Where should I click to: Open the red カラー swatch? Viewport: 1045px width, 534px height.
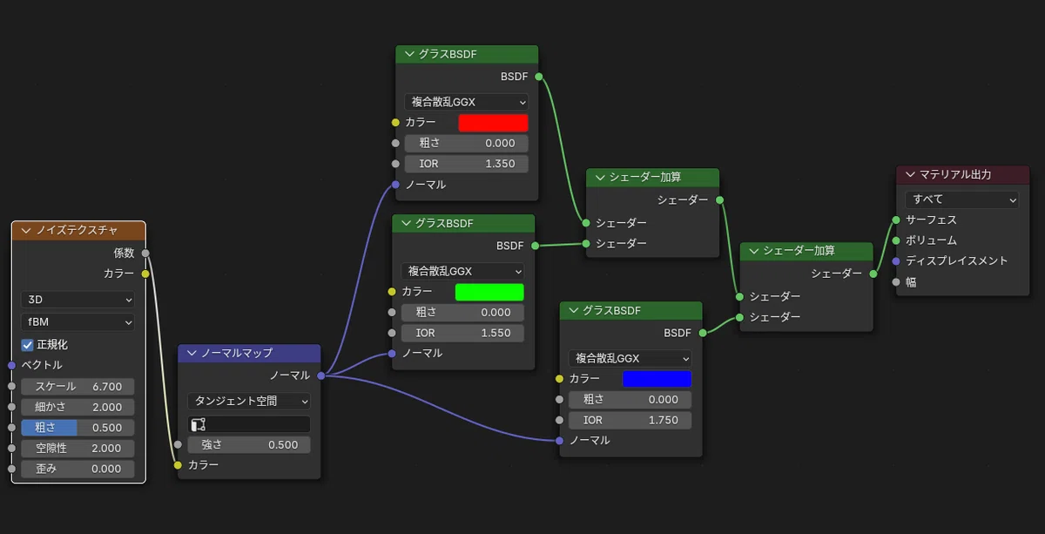493,123
